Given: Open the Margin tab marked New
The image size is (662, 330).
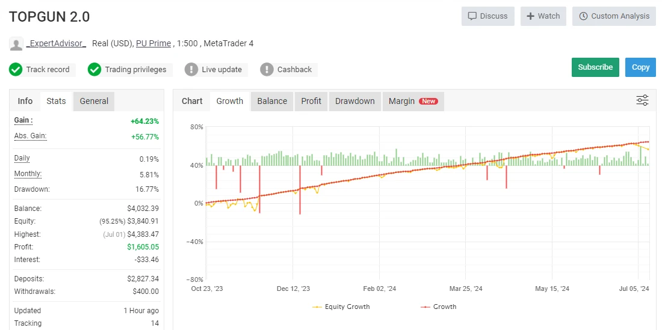Looking at the screenshot, I should tap(412, 101).
